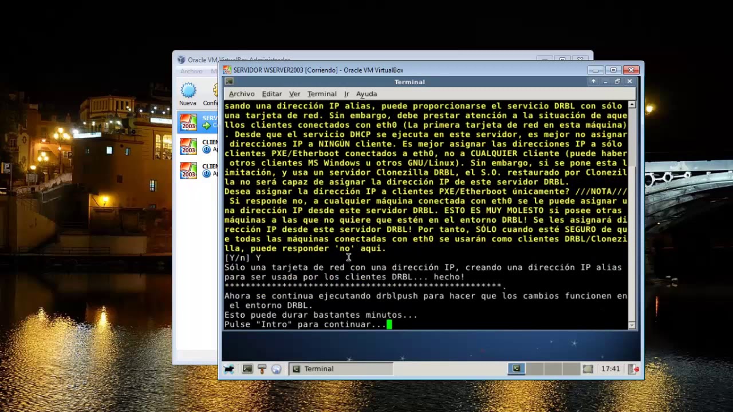Select the running SERV machine 2003 icon
The height and width of the screenshot is (412, 733).
(188, 122)
